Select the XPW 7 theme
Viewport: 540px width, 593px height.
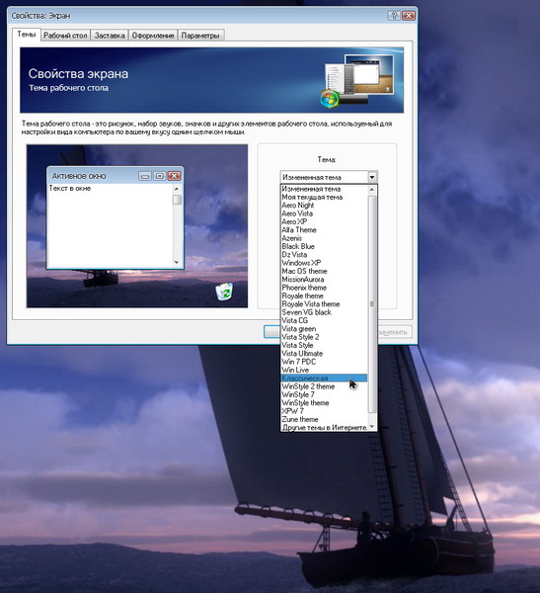click(324, 411)
